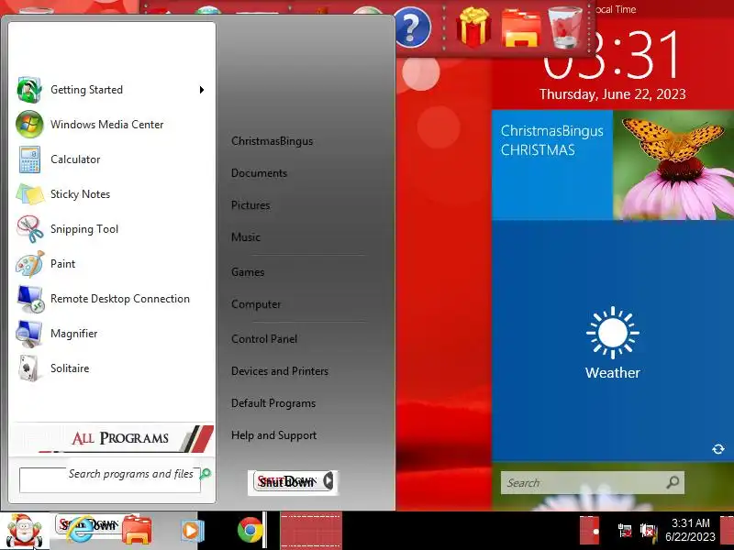Click the desktop search magnifier icon

[x=673, y=482]
